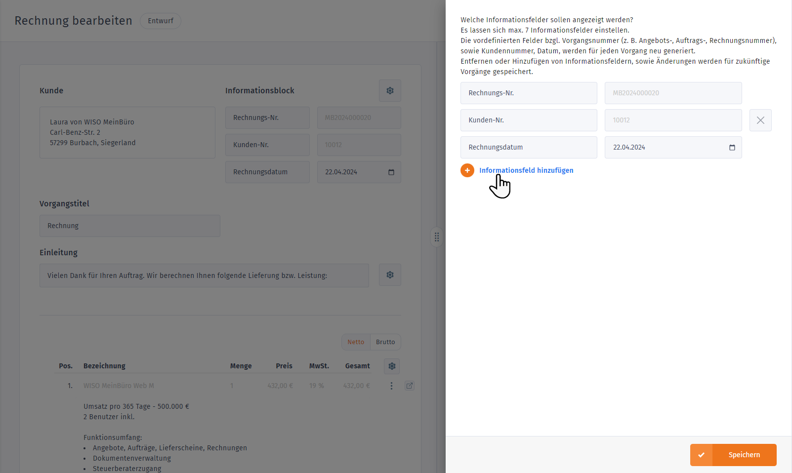Image resolution: width=792 pixels, height=473 pixels.
Task: Click the Rechnung bearbeiten page heading
Action: pyautogui.click(x=74, y=21)
